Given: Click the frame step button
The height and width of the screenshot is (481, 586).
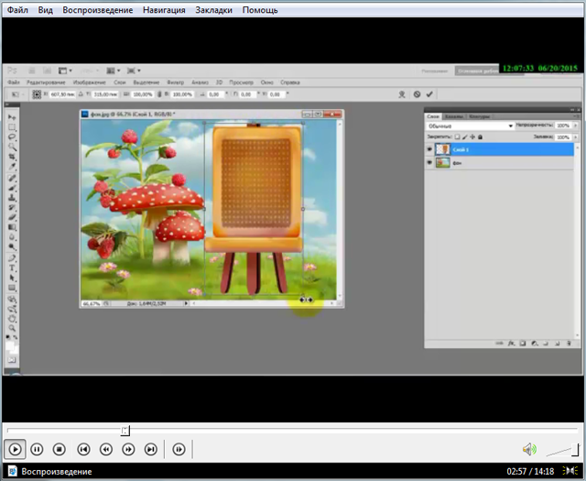Looking at the screenshot, I should 179,449.
